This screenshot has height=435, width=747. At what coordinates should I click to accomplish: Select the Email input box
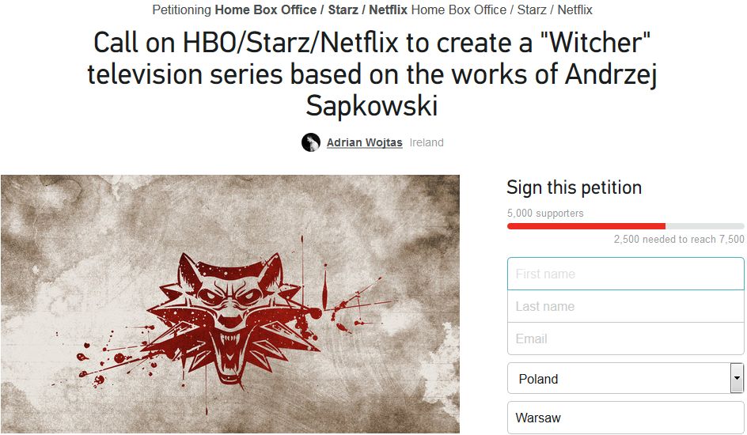pyautogui.click(x=625, y=339)
